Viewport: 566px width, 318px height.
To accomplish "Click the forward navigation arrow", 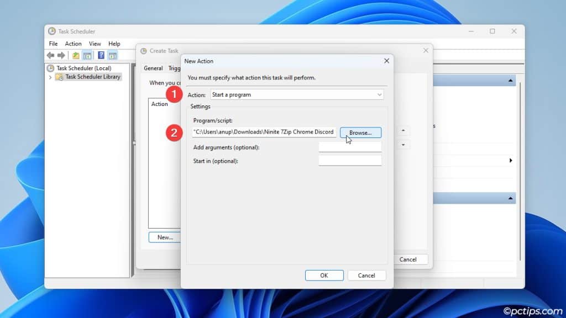I will point(61,55).
